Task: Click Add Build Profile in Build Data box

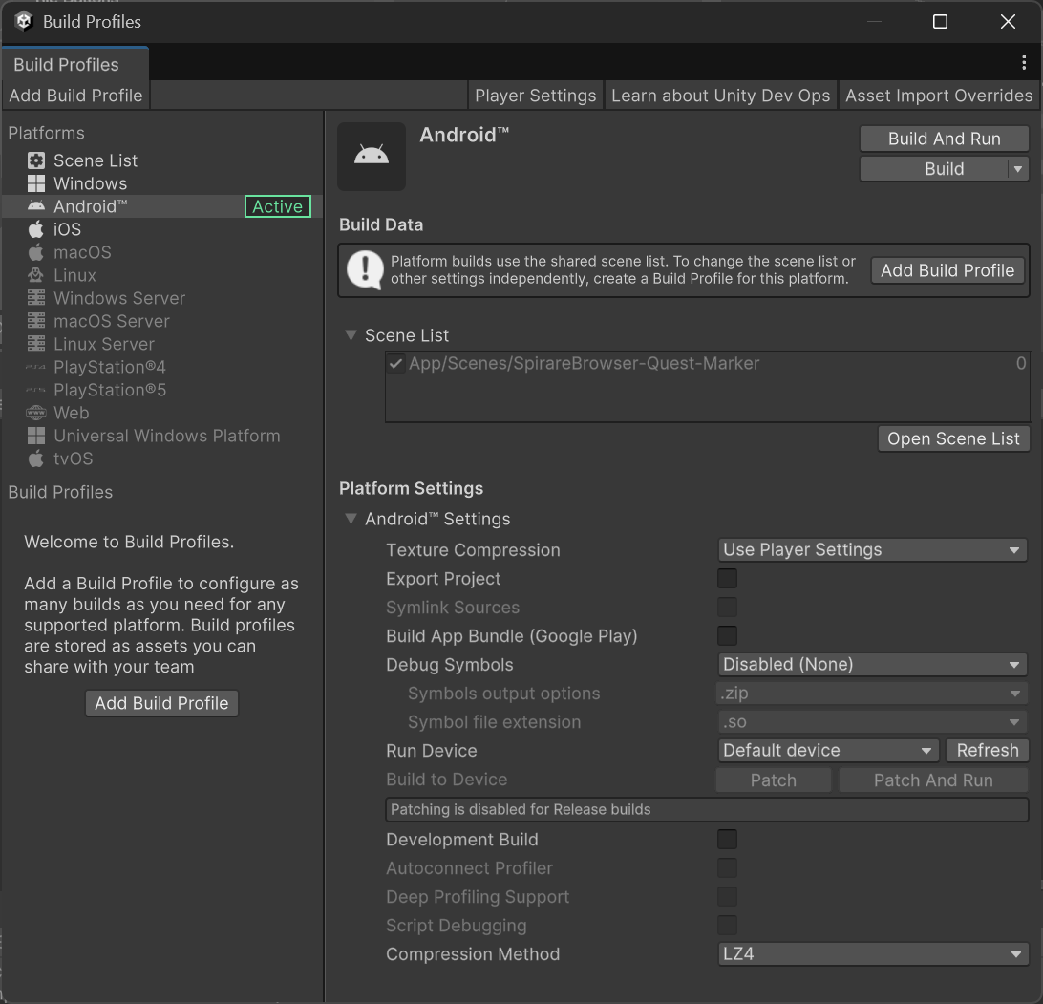Action: [947, 270]
